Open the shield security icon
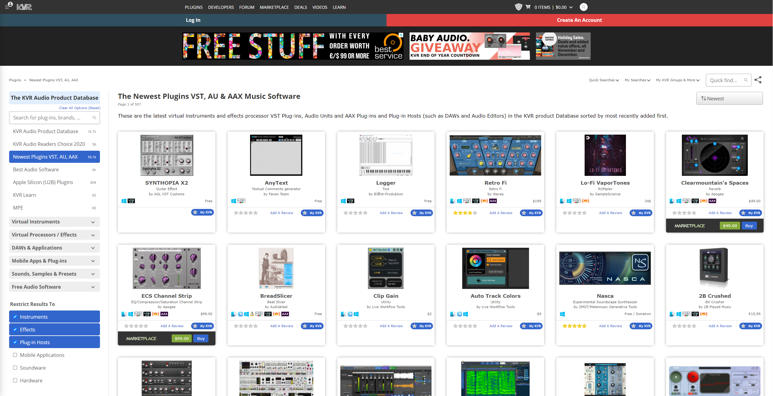This screenshot has width=773, height=396. (518, 7)
